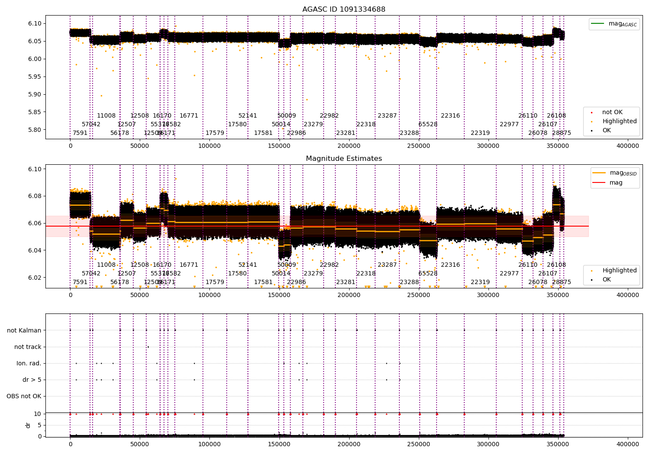This screenshot has width=649, height=454.
Task: Click obsid label 23287 in the AGASC plot
Action: coord(387,115)
